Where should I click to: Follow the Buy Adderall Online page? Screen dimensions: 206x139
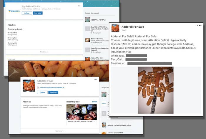pyautogui.click(x=27, y=13)
